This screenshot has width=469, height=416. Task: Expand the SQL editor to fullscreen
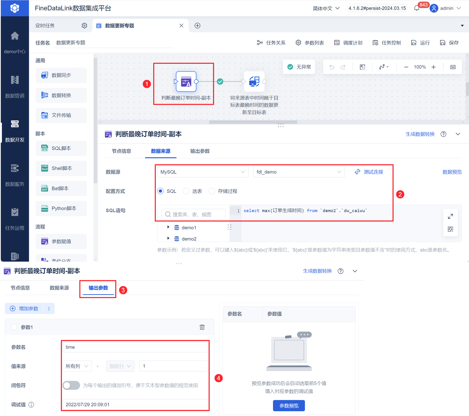(x=451, y=216)
